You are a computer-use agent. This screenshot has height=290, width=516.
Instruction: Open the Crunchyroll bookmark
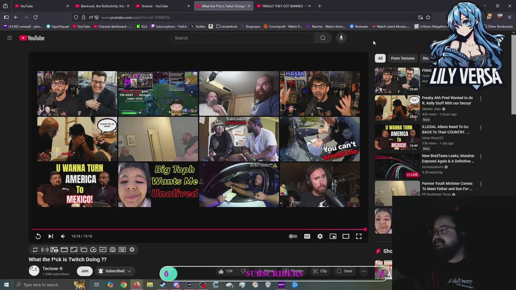click(x=283, y=27)
